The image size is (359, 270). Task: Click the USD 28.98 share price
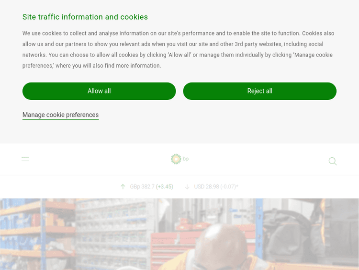tap(206, 187)
